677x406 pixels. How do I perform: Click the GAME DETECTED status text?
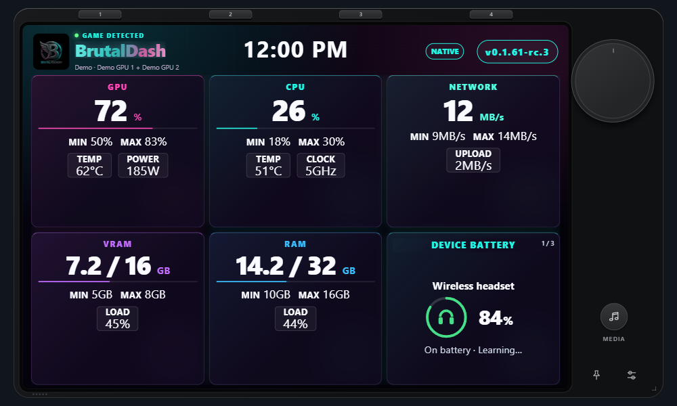click(113, 36)
